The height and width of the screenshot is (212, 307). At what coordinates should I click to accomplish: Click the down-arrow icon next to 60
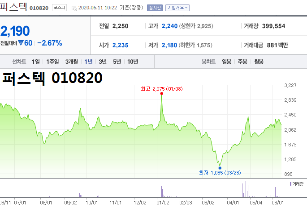coord(21,43)
